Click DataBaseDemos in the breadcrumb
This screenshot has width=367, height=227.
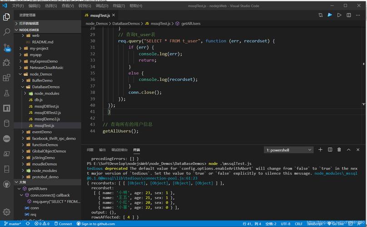tap(126, 24)
